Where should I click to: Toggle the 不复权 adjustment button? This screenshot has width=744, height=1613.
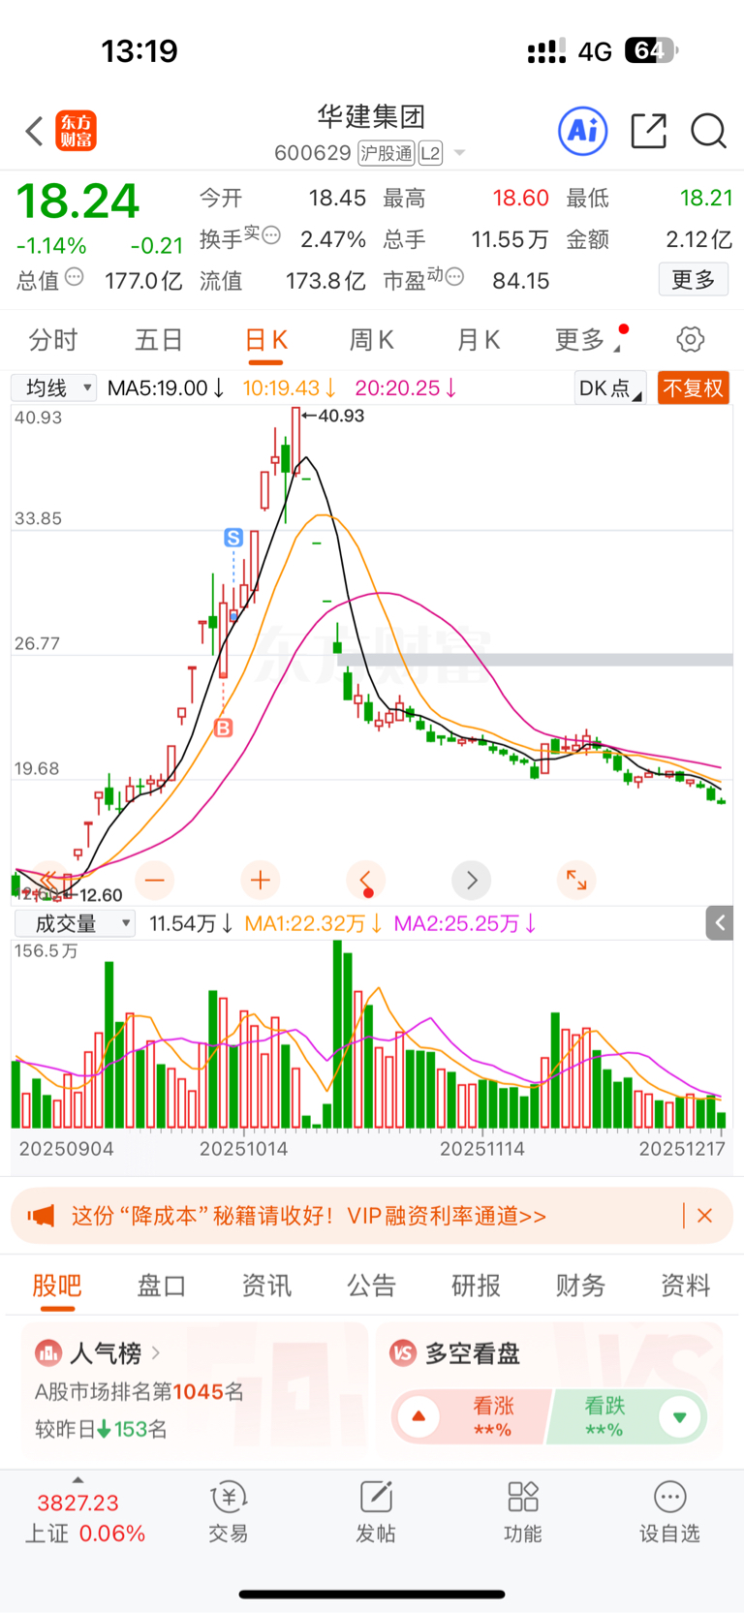tap(693, 388)
